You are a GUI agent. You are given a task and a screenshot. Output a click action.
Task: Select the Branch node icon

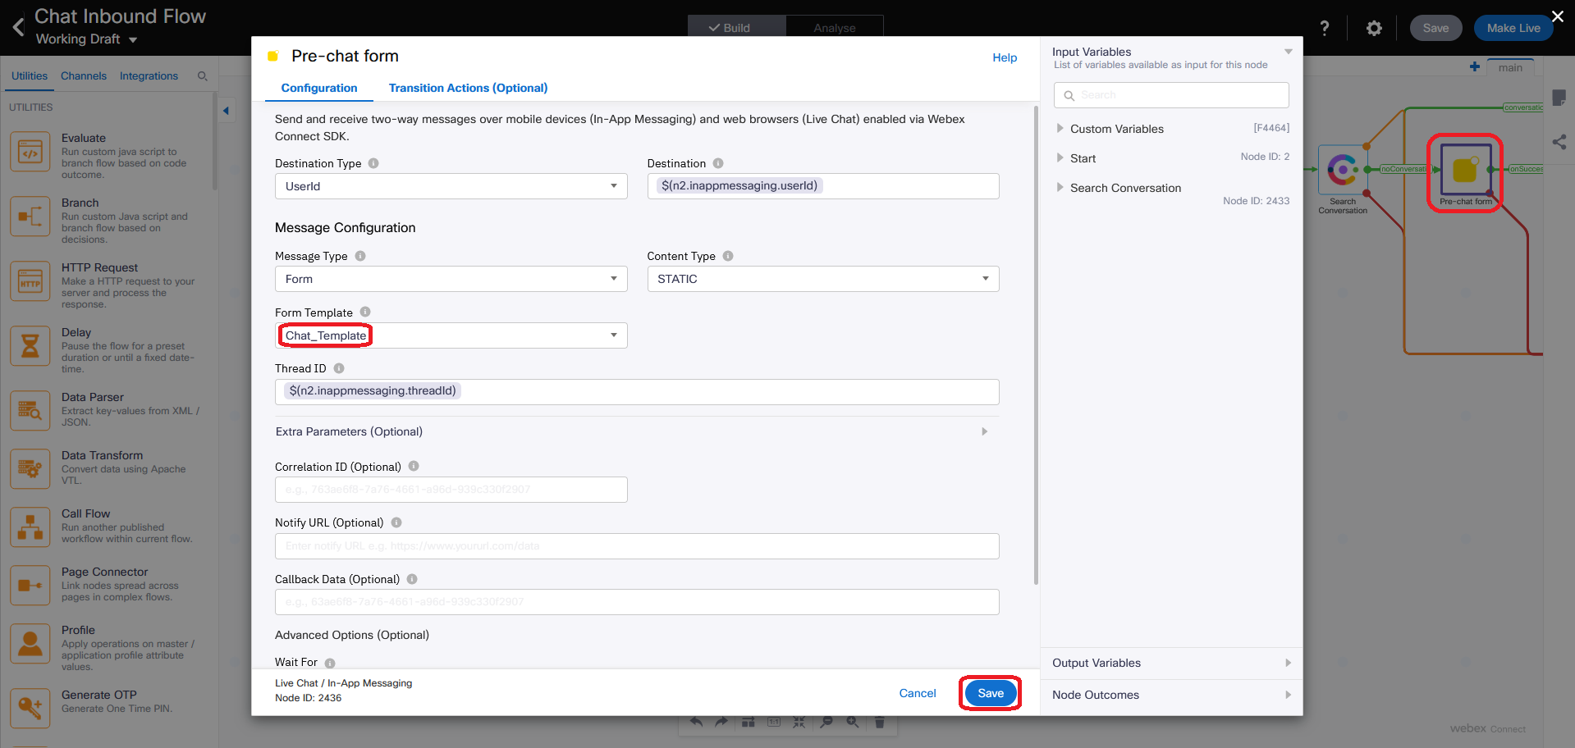(30, 217)
